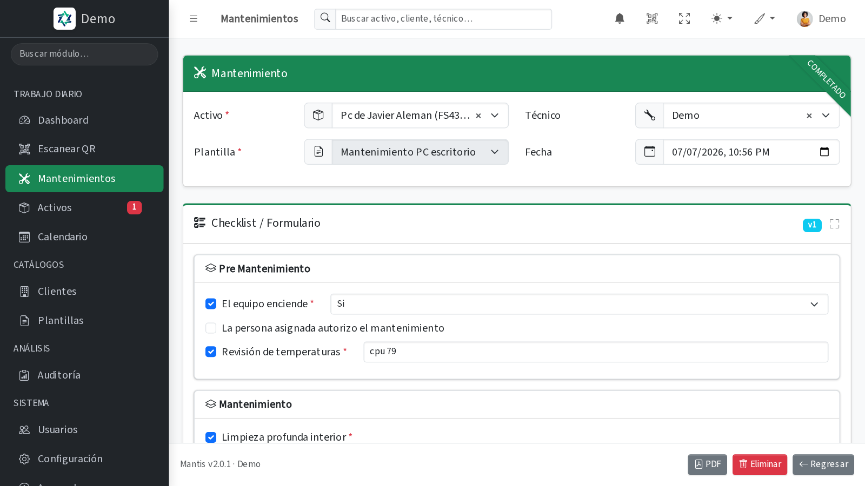
Task: Open the Plantilla dropdown
Action: (420, 152)
